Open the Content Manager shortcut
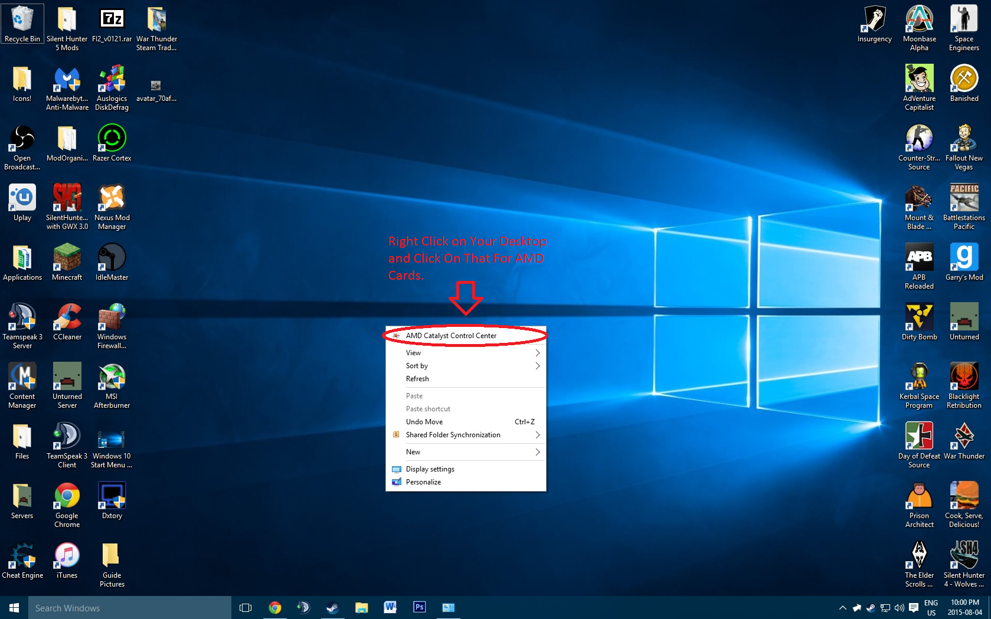 point(22,386)
